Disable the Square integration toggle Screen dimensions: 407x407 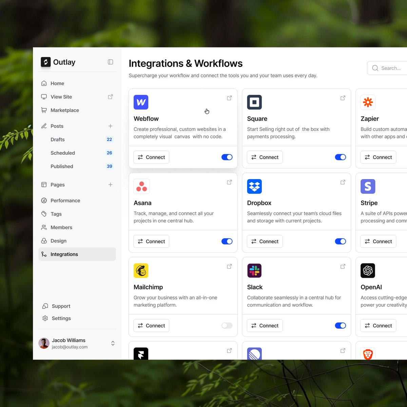pos(341,157)
